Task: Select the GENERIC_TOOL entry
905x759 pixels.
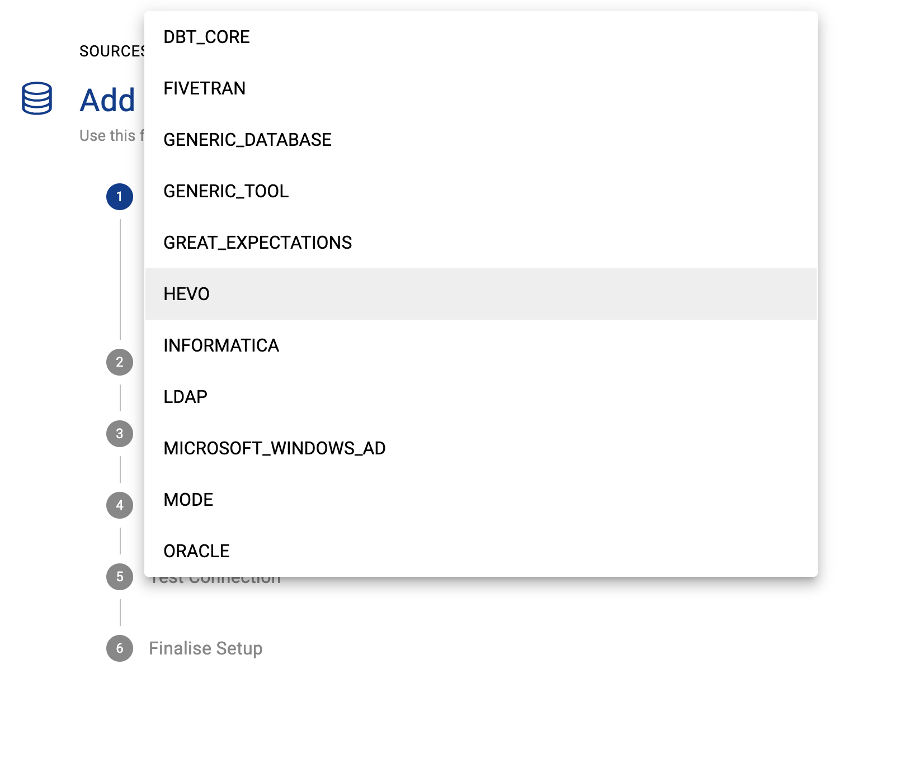Action: click(x=226, y=191)
